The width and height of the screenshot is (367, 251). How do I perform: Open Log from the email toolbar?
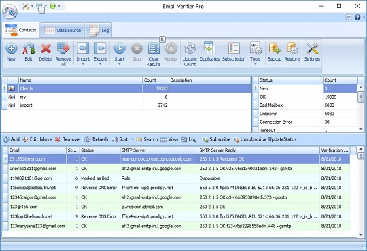coord(189,139)
